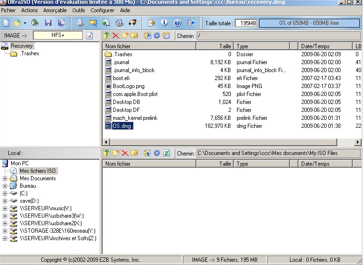The width and height of the screenshot is (363, 265).
Task: Click the Open file folder icon in main toolbar
Action: click(x=17, y=23)
